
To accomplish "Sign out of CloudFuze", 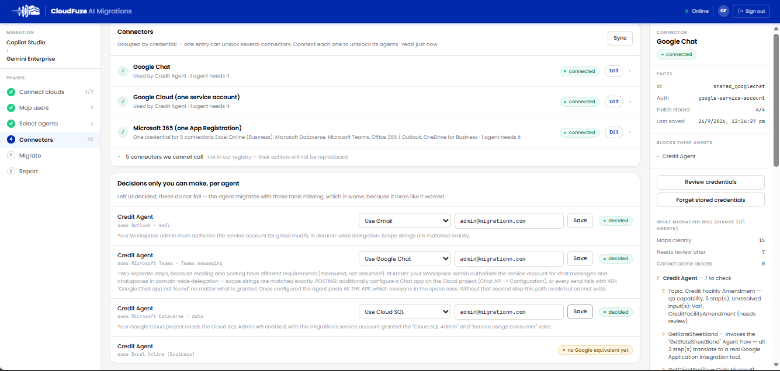I will (x=751, y=11).
